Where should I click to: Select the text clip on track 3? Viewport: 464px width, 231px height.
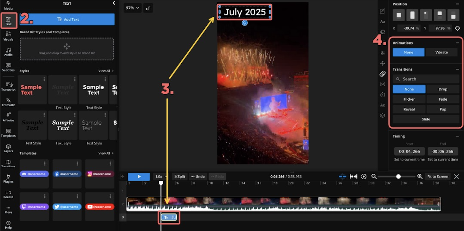pyautogui.click(x=169, y=217)
